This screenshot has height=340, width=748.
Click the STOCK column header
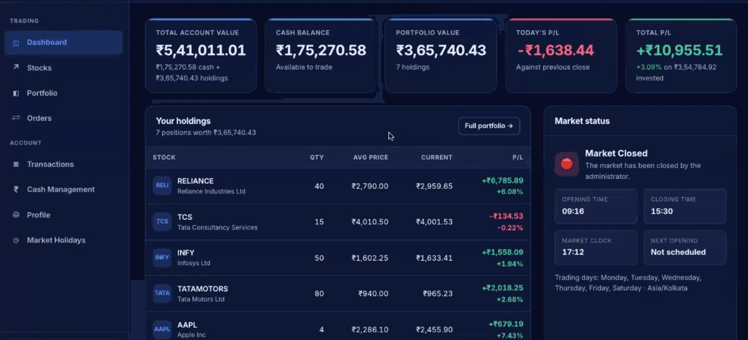tap(164, 158)
